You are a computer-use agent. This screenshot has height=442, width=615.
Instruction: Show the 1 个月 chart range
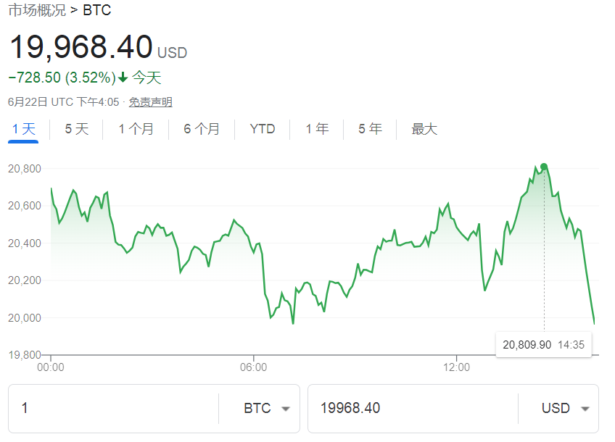pyautogui.click(x=136, y=130)
